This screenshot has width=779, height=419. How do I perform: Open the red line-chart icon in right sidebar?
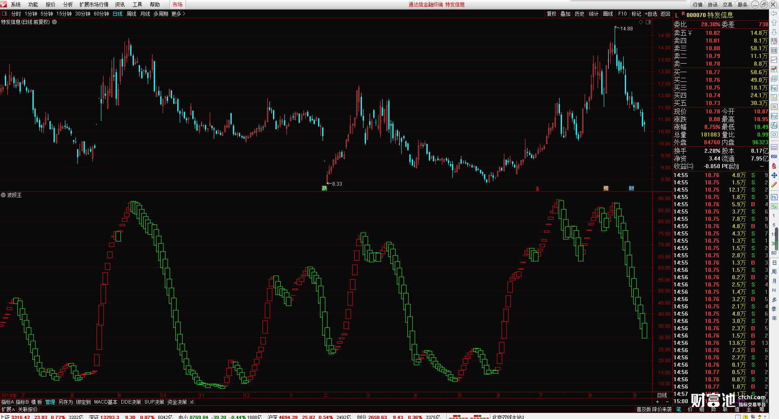774,60
